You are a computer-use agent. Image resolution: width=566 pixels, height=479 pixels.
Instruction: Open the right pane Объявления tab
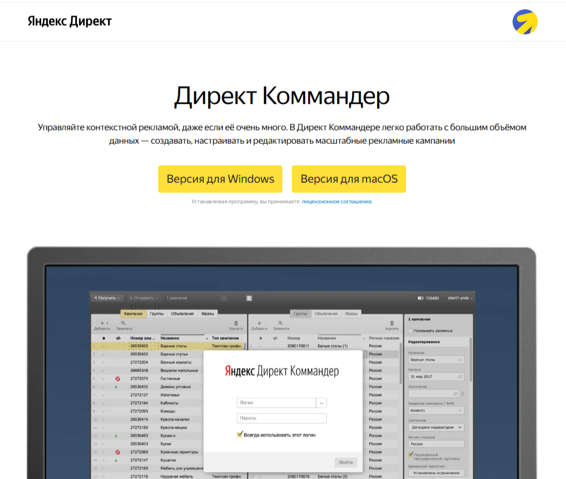point(326,313)
